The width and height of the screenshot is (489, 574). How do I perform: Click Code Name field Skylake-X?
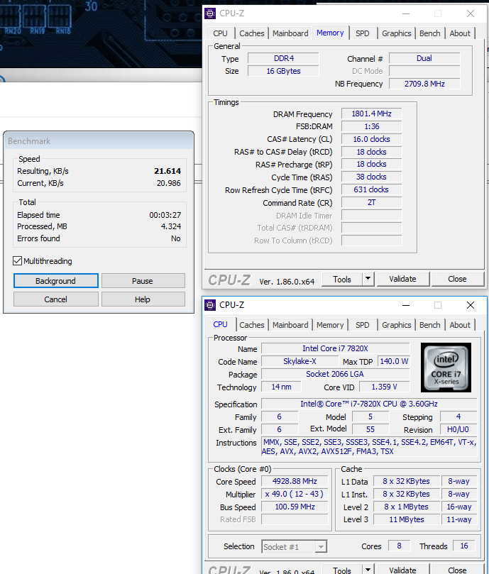(300, 361)
